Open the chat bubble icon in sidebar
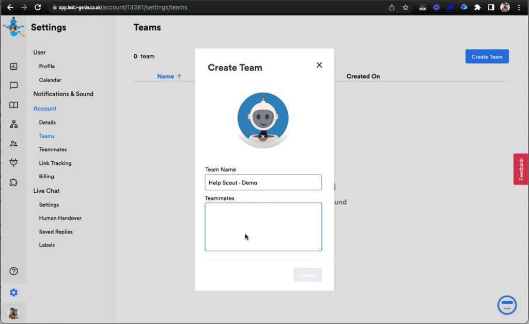 coord(13,86)
